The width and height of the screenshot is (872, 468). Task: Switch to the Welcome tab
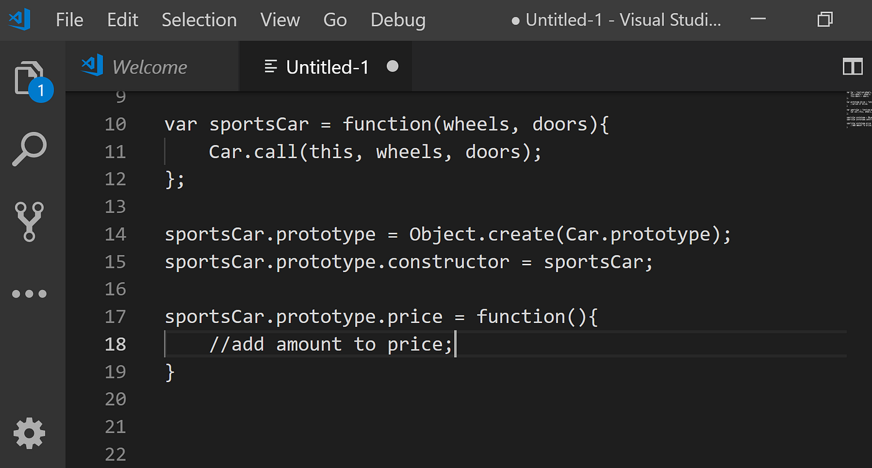coord(135,67)
